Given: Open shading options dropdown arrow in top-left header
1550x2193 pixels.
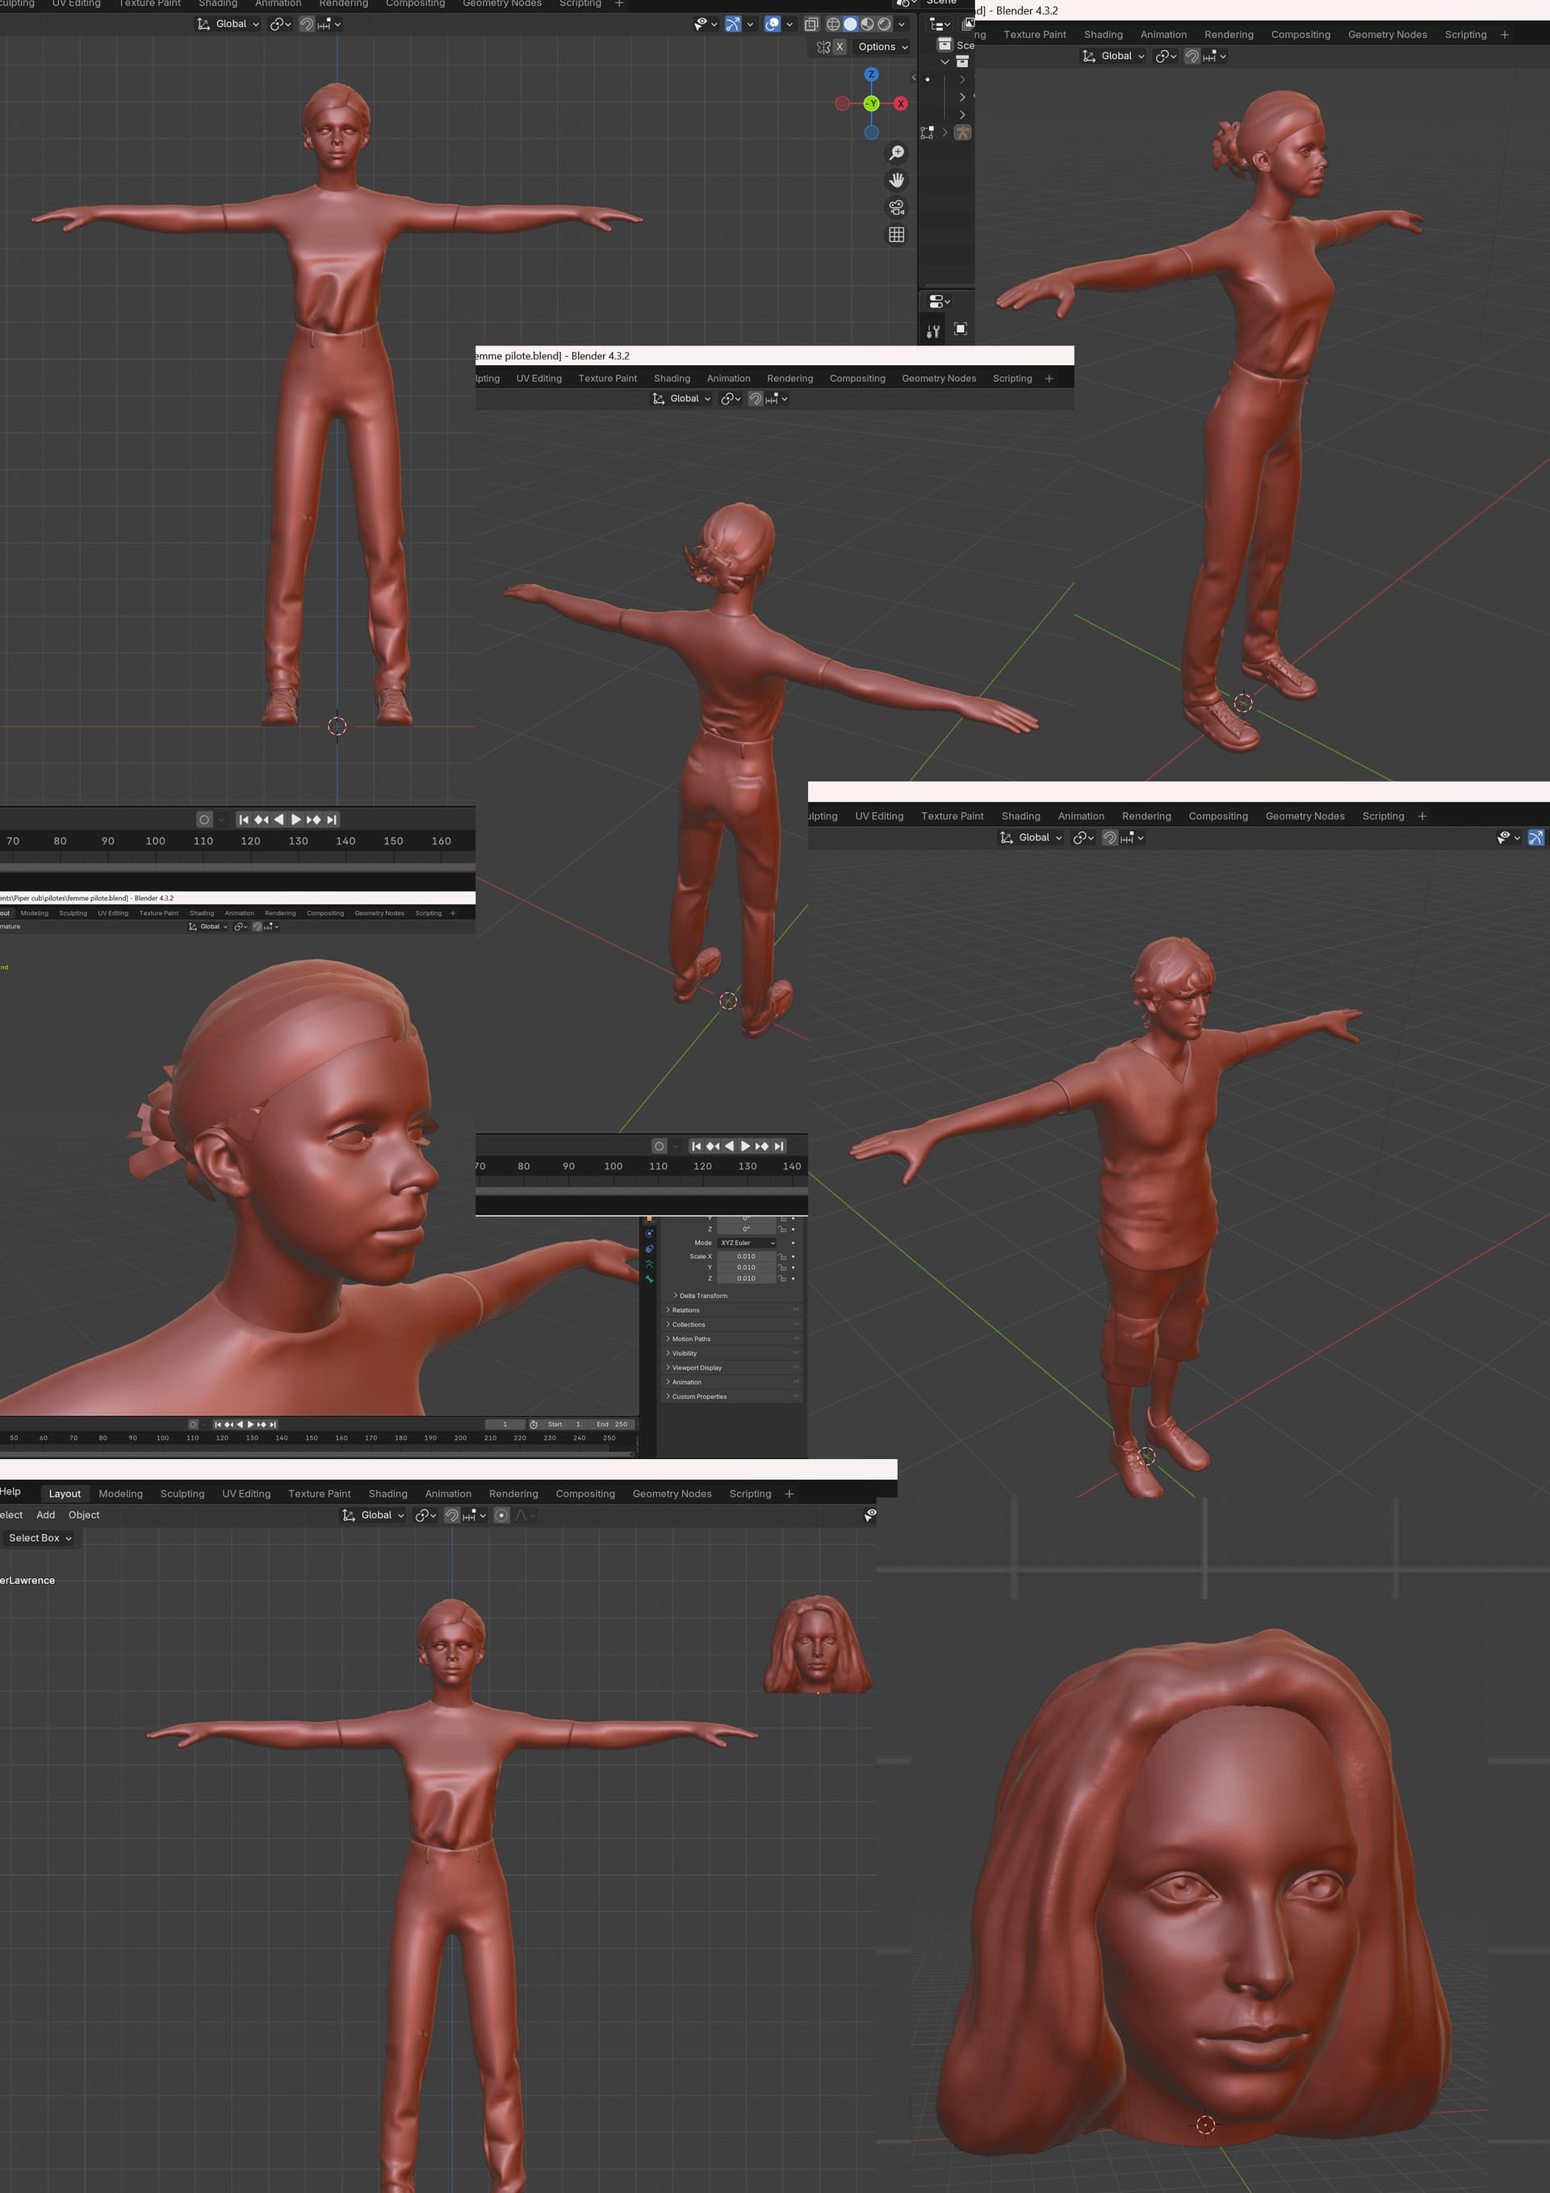Looking at the screenshot, I should (901, 24).
